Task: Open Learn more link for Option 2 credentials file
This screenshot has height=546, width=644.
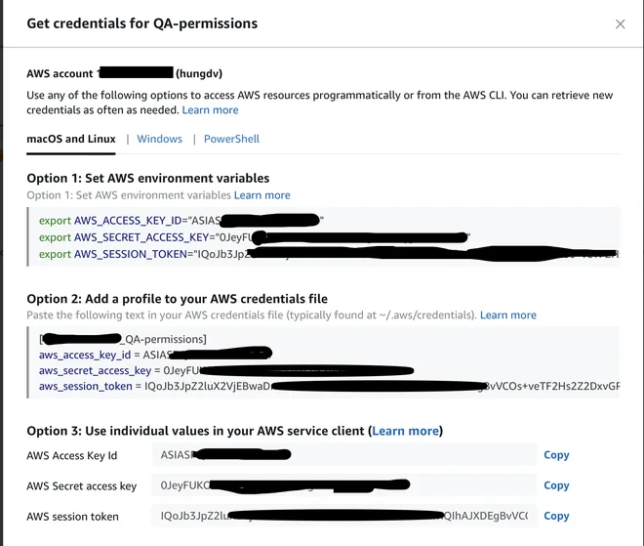Action: tap(508, 315)
